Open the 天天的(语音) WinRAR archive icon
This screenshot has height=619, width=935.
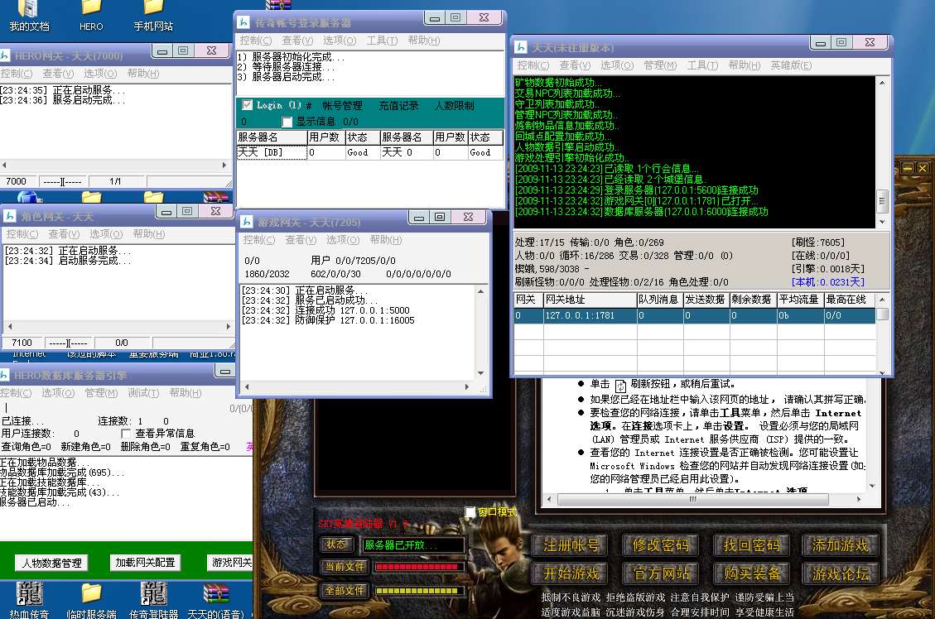coord(215,594)
